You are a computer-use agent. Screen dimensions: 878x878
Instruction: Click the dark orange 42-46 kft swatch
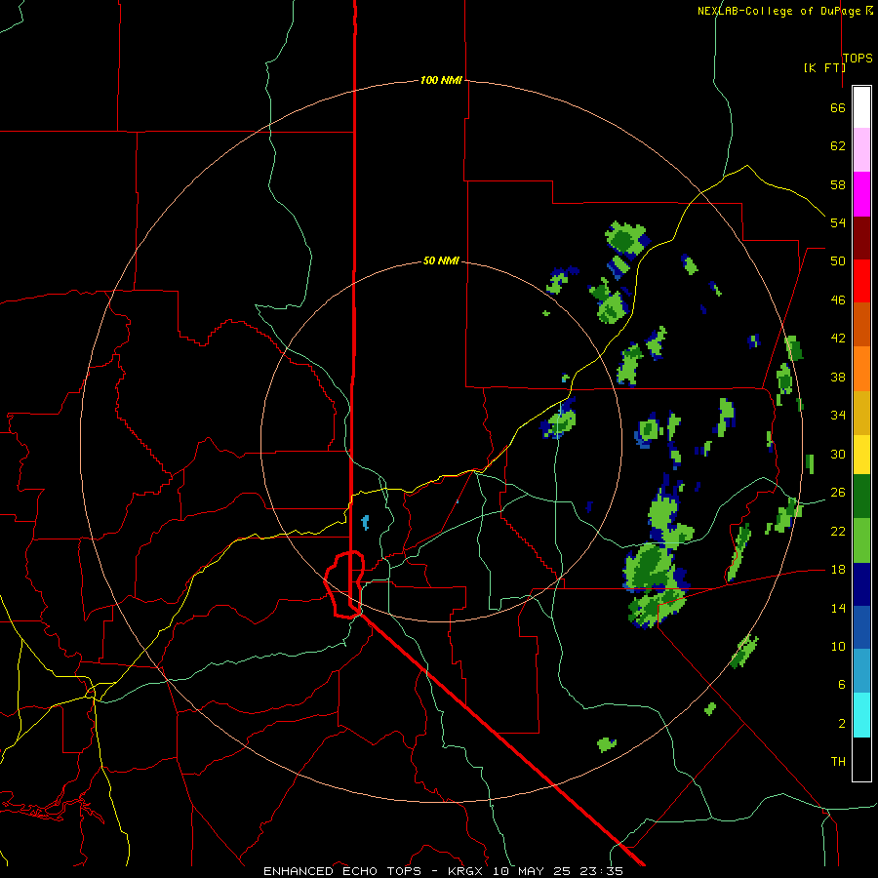tap(861, 325)
